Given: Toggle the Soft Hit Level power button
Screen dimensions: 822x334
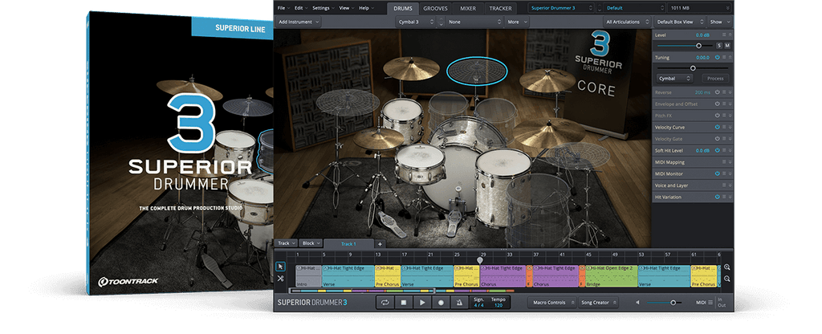Looking at the screenshot, I should point(717,150).
